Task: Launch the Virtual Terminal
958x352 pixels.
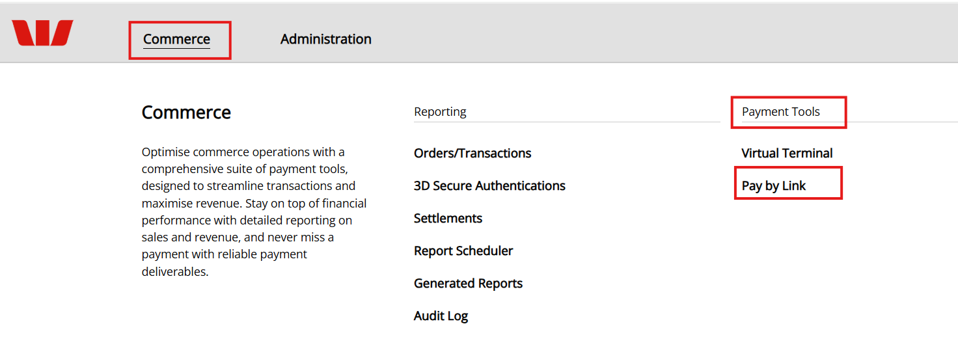Action: pos(787,153)
